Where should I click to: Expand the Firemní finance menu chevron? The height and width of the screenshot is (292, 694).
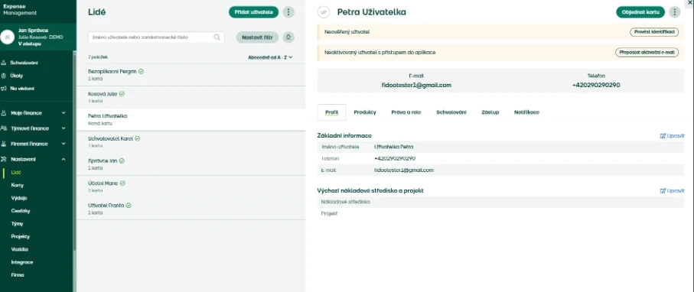(x=64, y=144)
